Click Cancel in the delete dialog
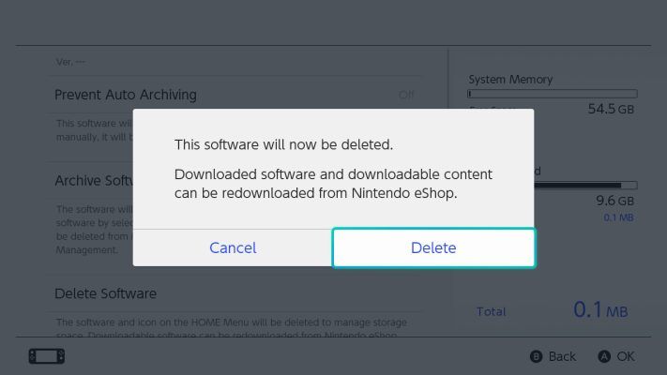This screenshot has height=375, width=667. tap(233, 247)
